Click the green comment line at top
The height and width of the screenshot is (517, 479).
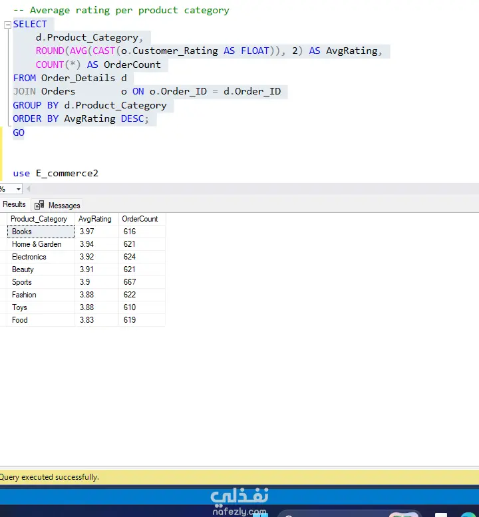[121, 10]
